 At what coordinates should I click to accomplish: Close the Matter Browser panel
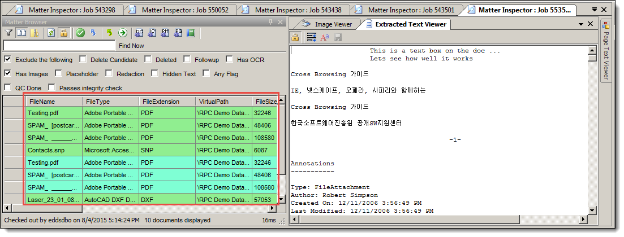[280, 22]
